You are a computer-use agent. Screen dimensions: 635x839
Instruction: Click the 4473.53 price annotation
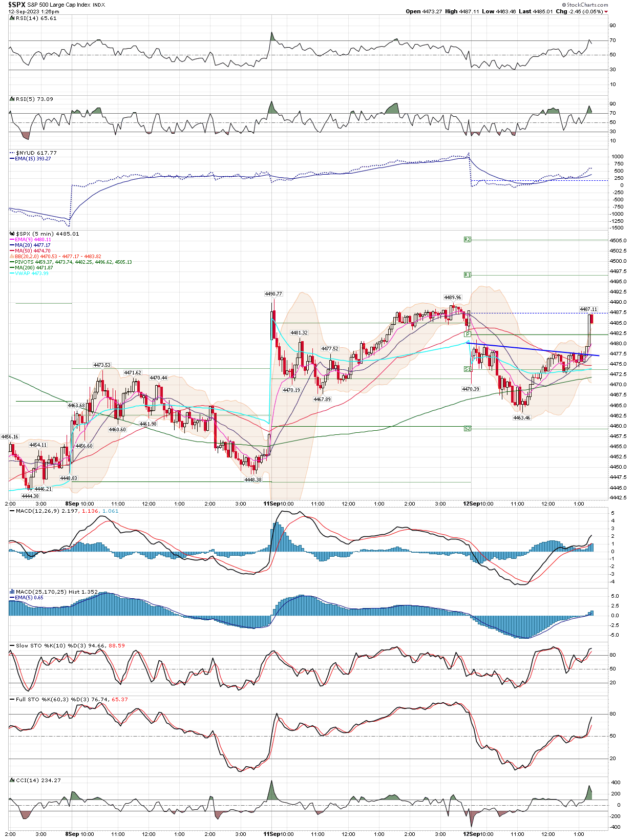pyautogui.click(x=102, y=365)
